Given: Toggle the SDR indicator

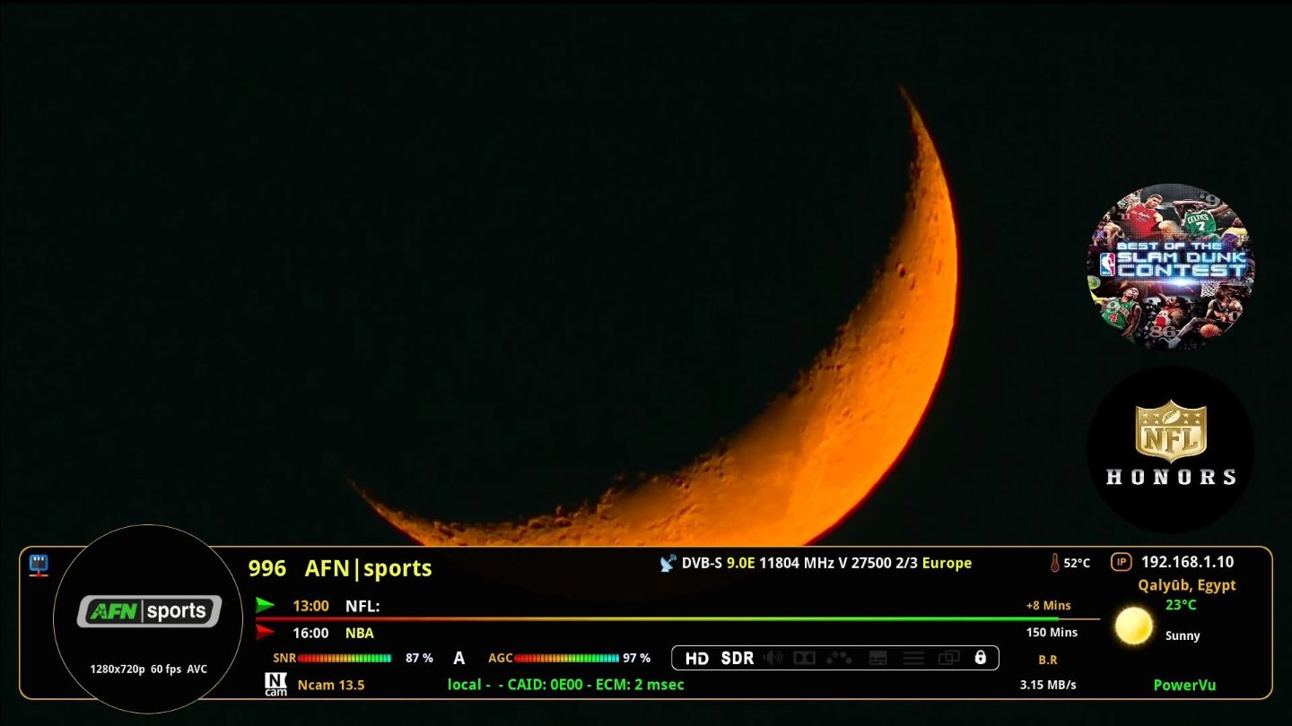Looking at the screenshot, I should pyautogui.click(x=738, y=658).
